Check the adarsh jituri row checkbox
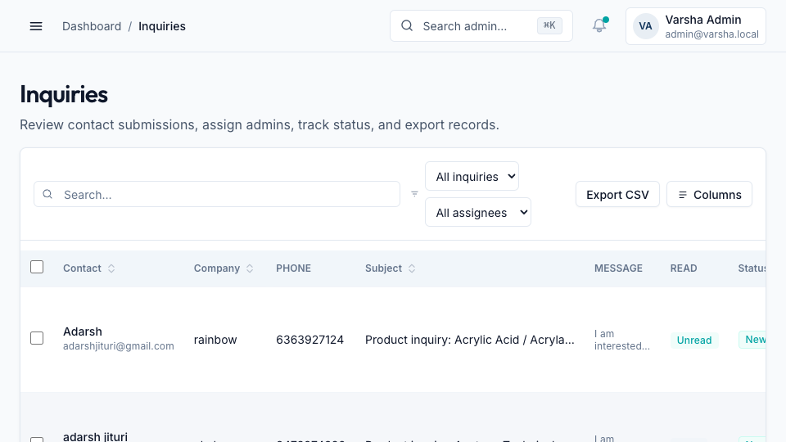This screenshot has width=786, height=442. (x=37, y=440)
